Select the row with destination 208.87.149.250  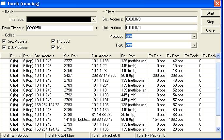pyautogui.click(x=108, y=76)
